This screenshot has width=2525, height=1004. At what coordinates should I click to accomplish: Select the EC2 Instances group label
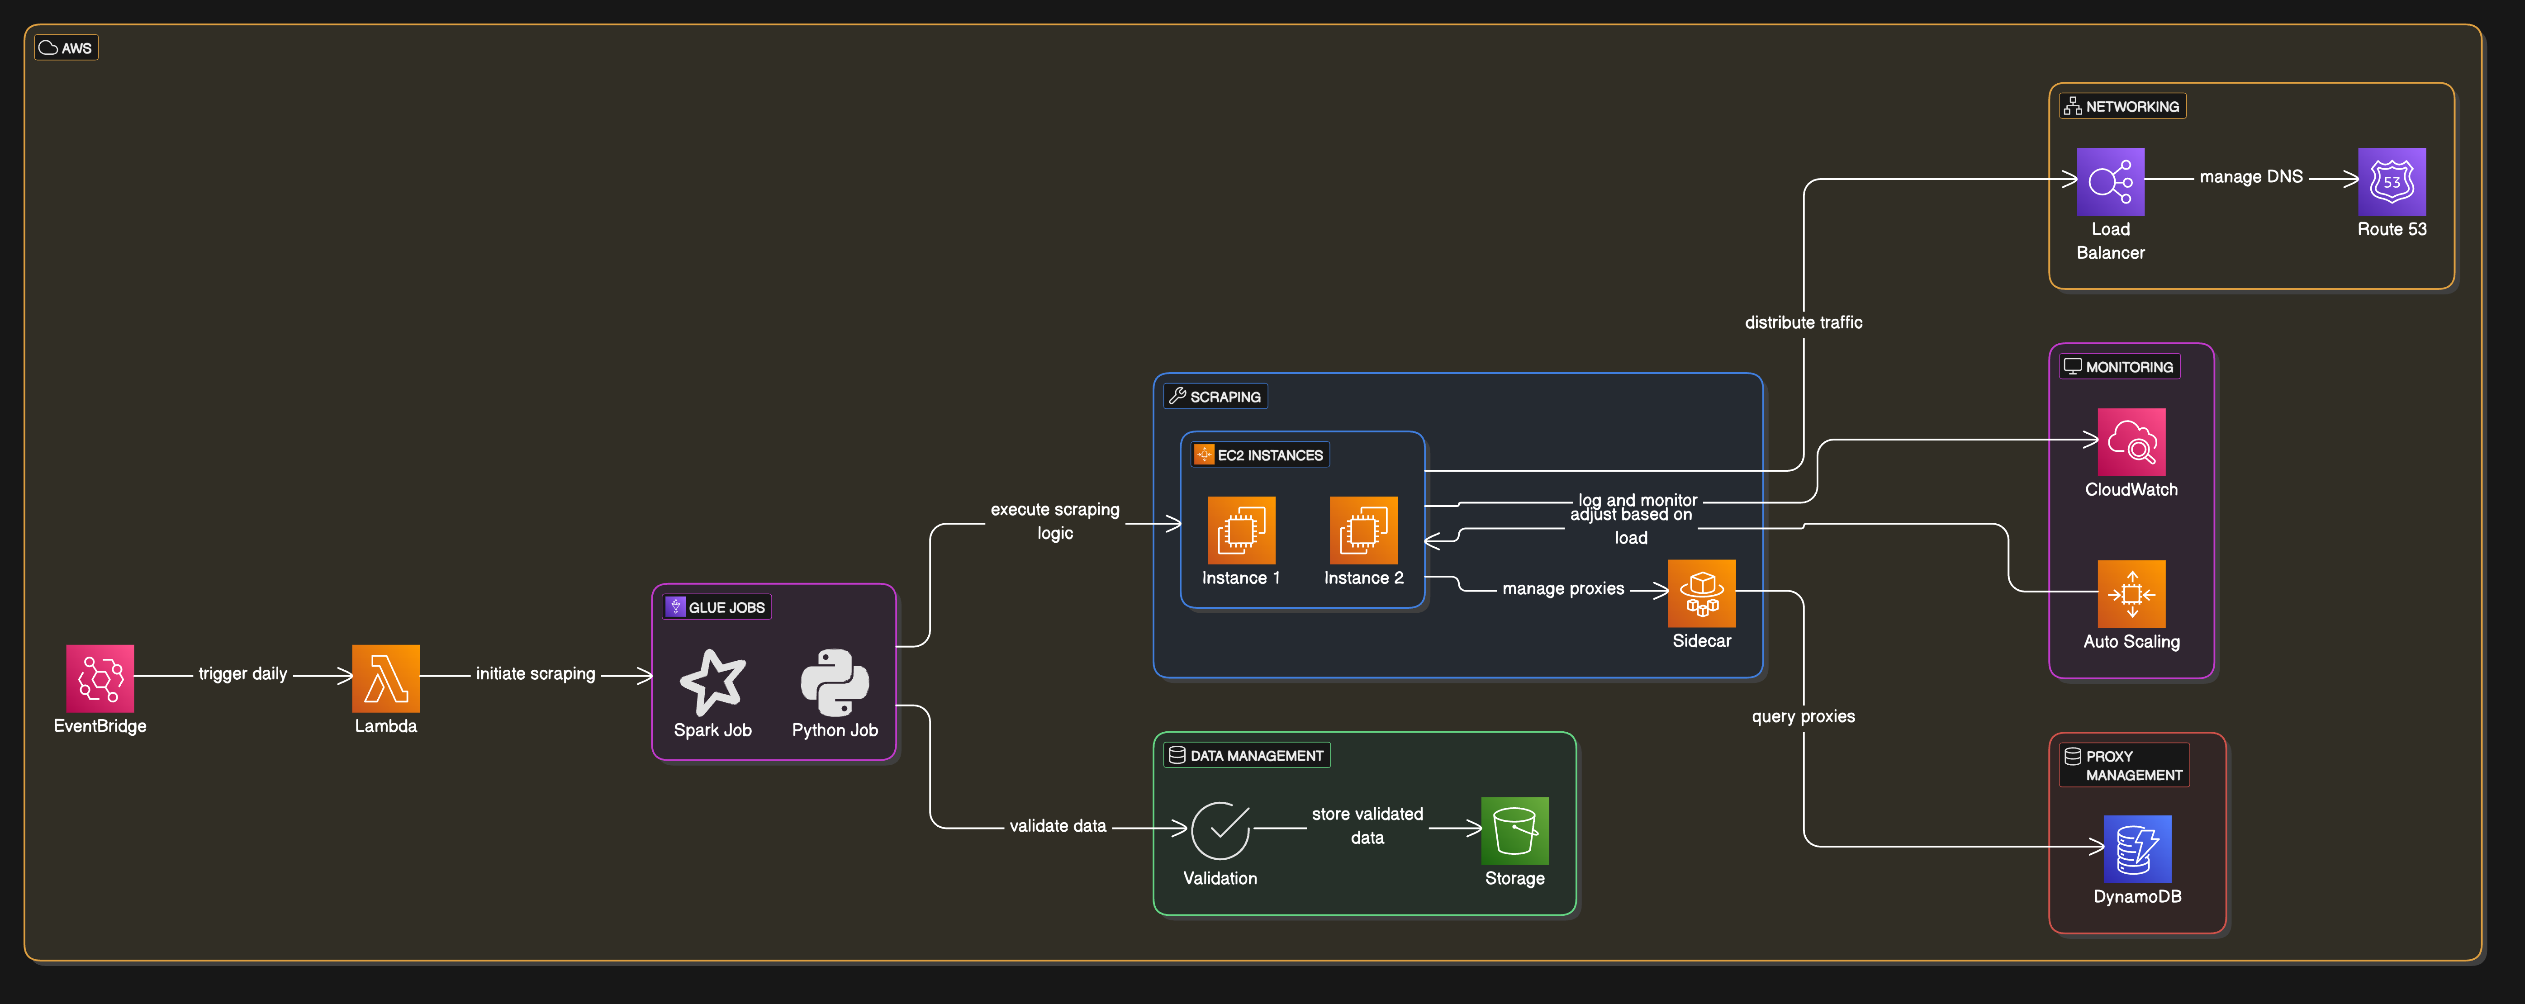coord(1261,455)
